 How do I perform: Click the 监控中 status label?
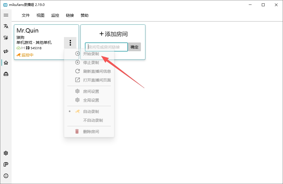tap(27, 55)
